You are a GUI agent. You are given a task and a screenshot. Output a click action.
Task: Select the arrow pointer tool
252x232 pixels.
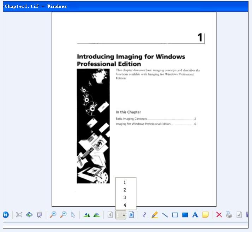point(73,215)
